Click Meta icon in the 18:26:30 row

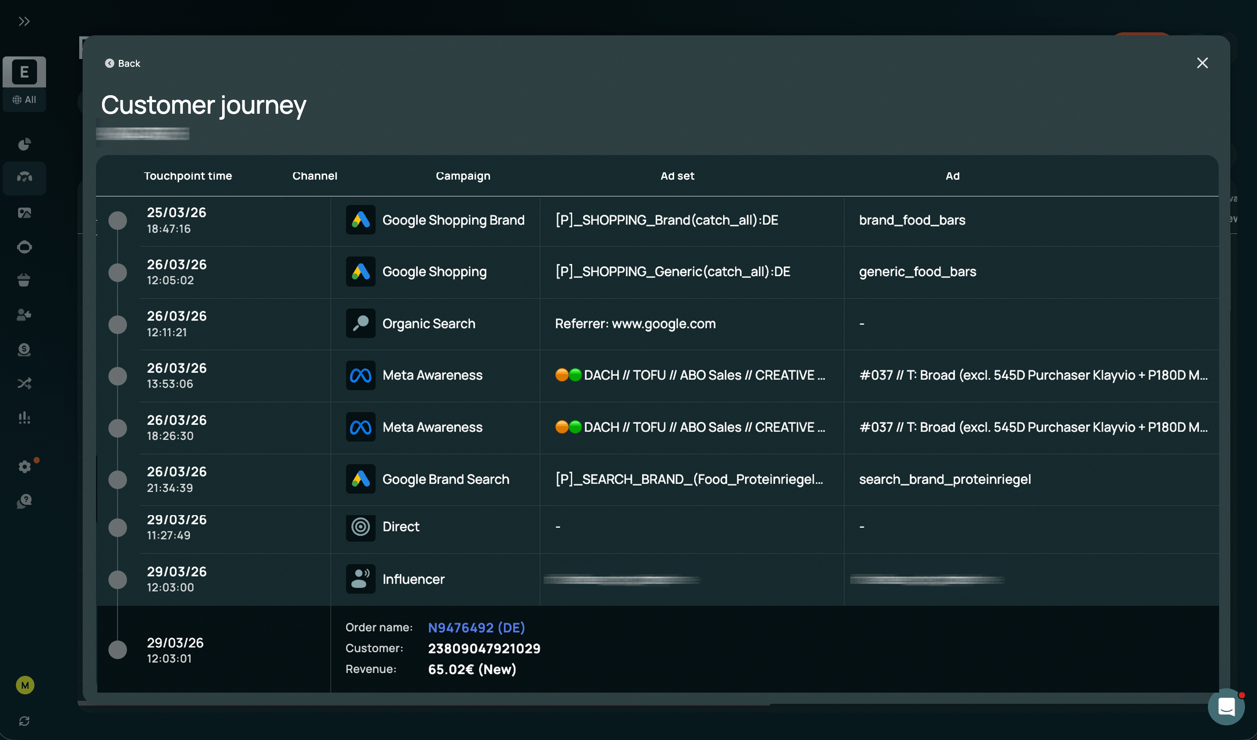pyautogui.click(x=361, y=427)
